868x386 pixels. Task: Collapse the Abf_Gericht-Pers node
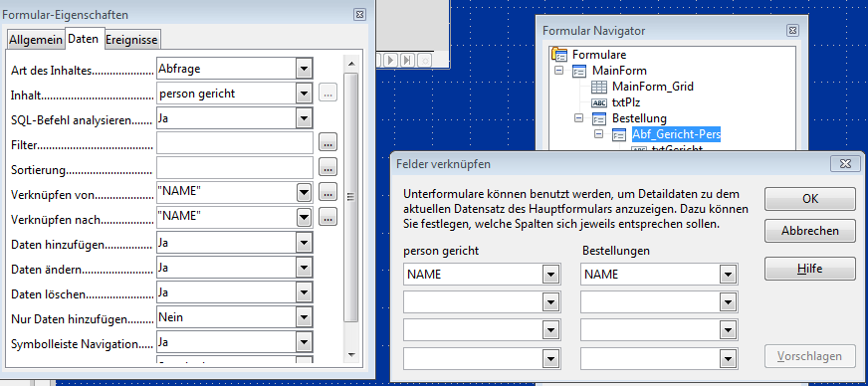(598, 134)
